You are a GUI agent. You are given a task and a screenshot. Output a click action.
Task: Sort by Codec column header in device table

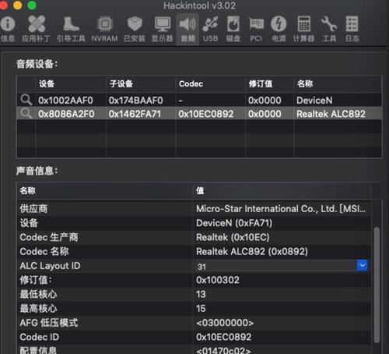point(210,83)
